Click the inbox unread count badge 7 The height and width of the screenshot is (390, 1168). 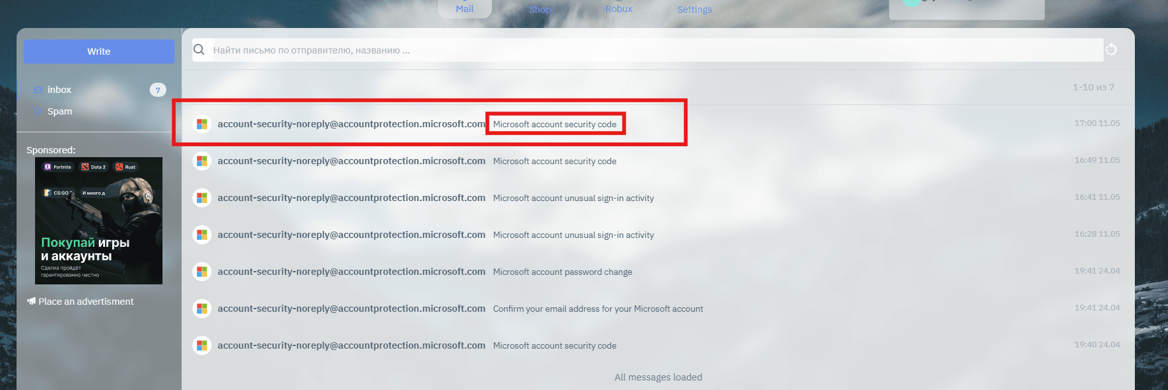coord(158,90)
